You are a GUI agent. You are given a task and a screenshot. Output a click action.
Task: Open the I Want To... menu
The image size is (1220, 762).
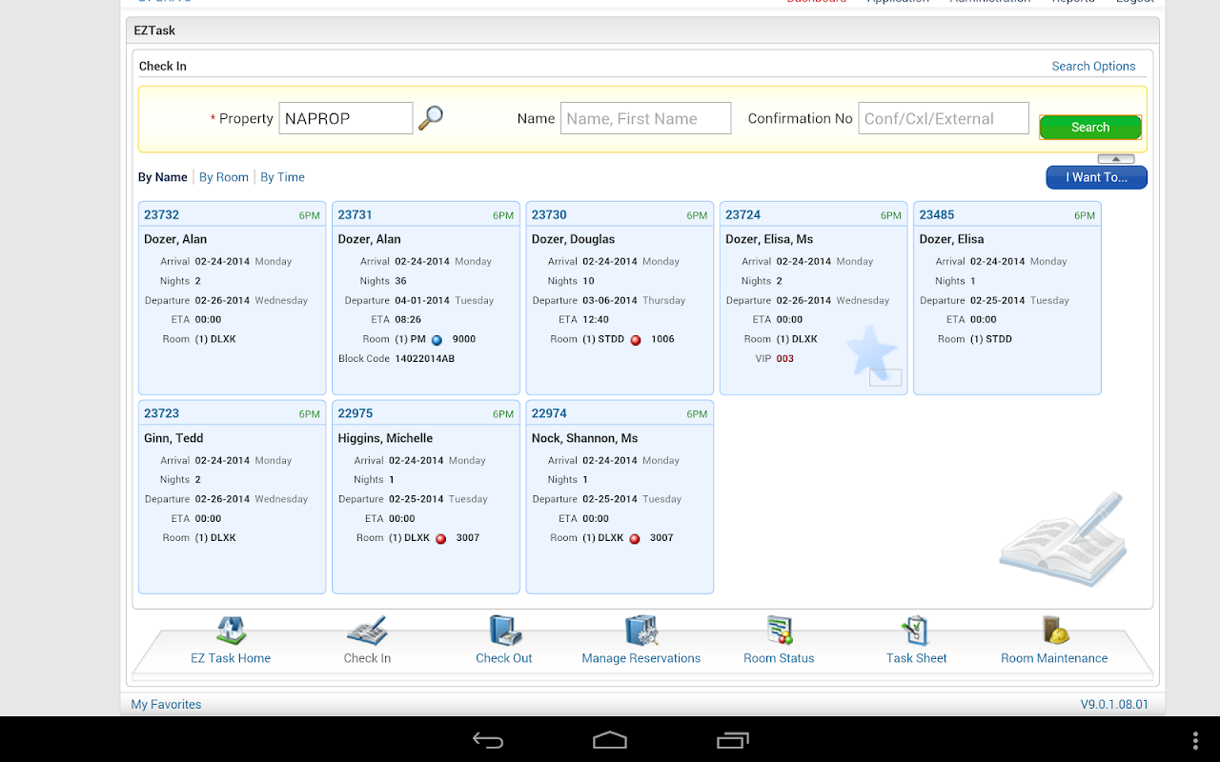click(1096, 177)
